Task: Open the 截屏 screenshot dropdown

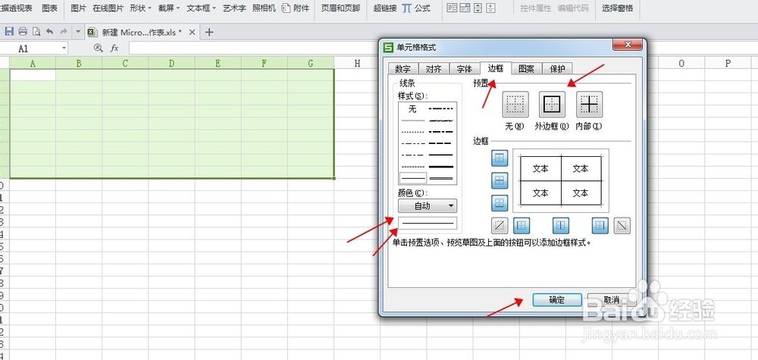Action: 169,8
